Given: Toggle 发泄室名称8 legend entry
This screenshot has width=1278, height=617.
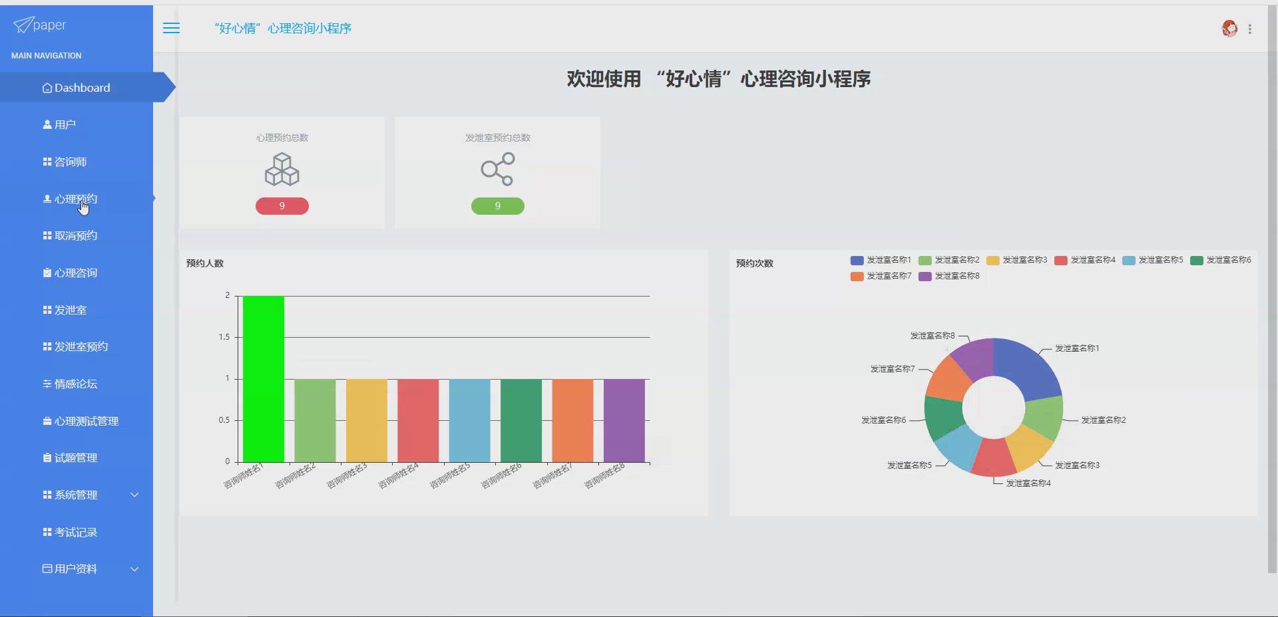Looking at the screenshot, I should [949, 276].
